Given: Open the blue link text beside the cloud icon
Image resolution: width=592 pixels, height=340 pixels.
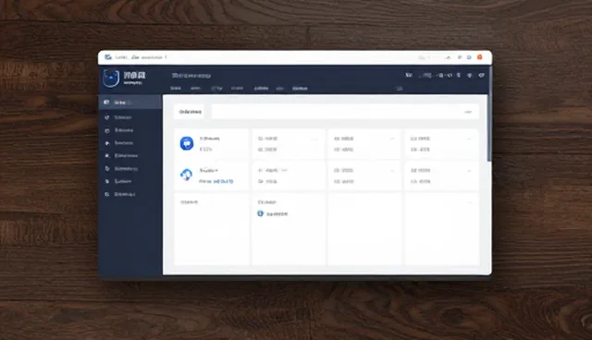Looking at the screenshot, I should click(223, 181).
